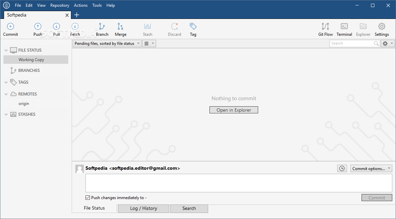Click the Discard toolbar icon
Image resolution: width=396 pixels, height=219 pixels.
click(174, 26)
